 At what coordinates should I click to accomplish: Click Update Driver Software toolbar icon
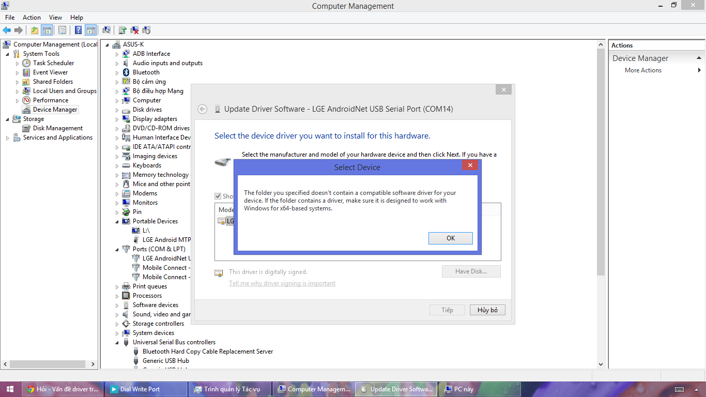pyautogui.click(x=122, y=30)
